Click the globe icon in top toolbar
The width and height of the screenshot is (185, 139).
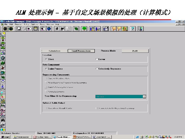pyautogui.click(x=49, y=29)
